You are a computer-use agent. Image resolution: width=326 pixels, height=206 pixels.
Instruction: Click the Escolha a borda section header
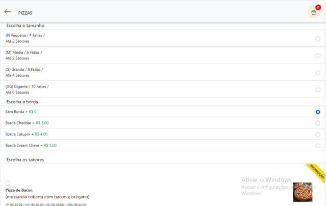pyautogui.click(x=22, y=102)
